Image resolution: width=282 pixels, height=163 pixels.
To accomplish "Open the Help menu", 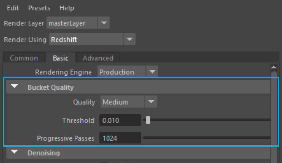I will tap(66, 8).
